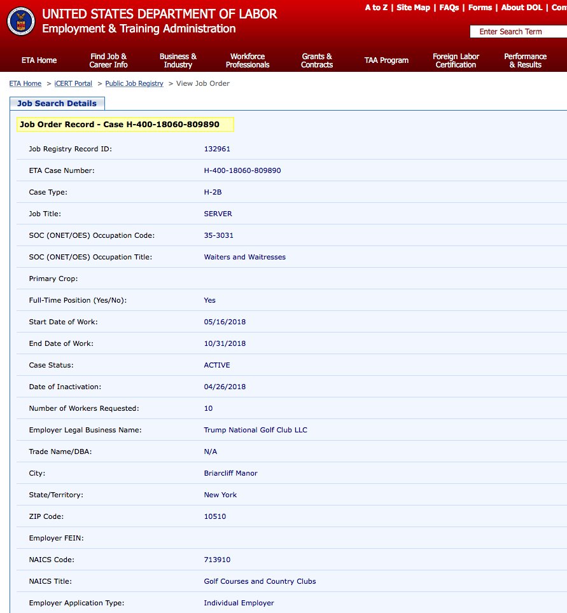Viewport: 567px width, 613px height.
Task: Click the View Job Order breadcrumb text
Action: coord(203,83)
